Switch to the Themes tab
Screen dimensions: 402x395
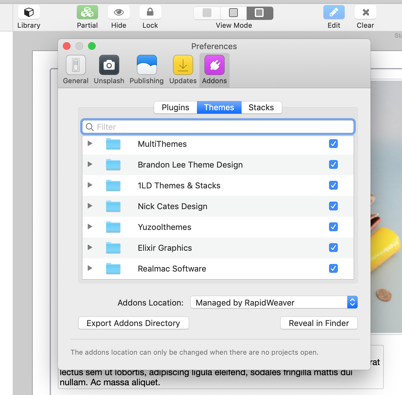coord(219,107)
